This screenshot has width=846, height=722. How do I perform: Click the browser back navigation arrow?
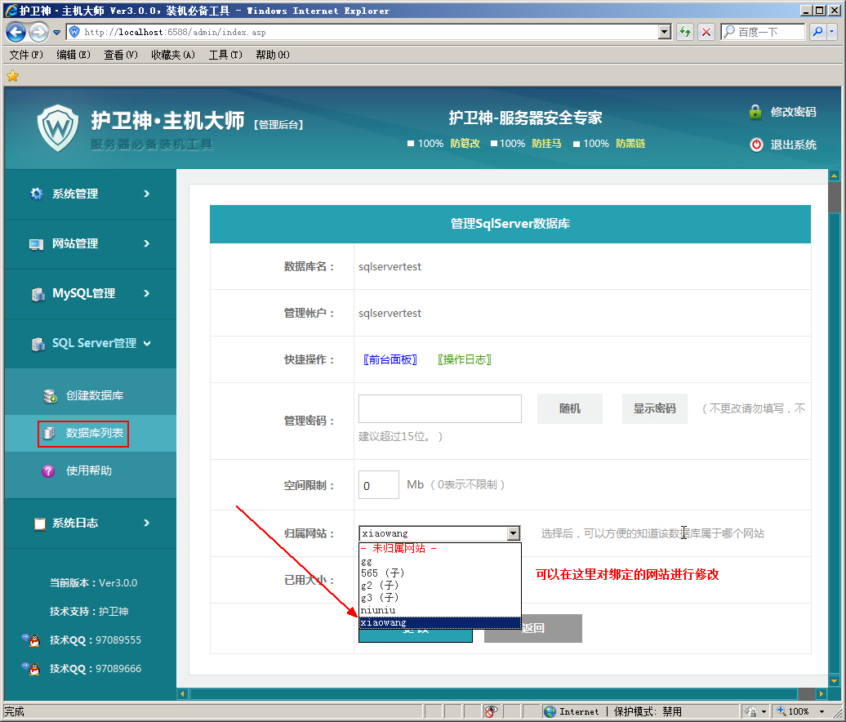[x=16, y=31]
